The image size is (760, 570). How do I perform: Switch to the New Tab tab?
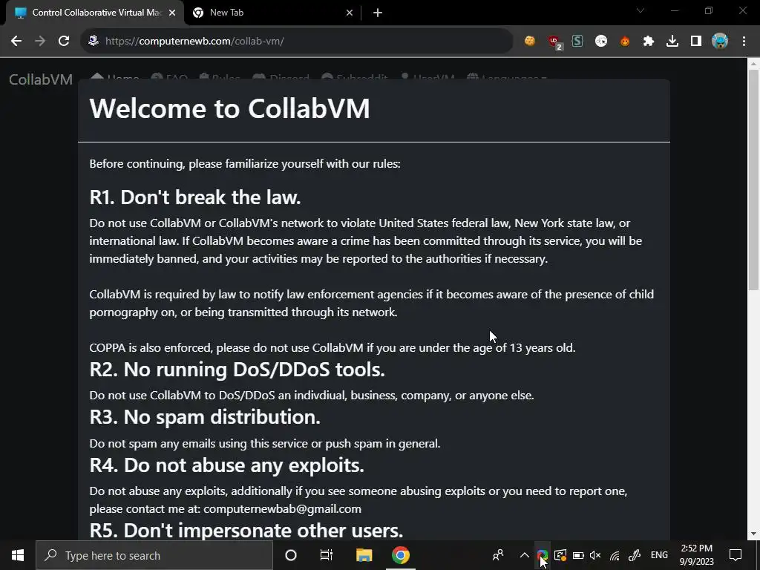273,13
